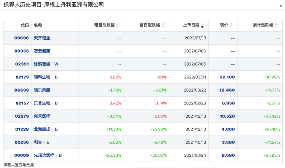This screenshot has width=285, height=168.
Task: Open 涂鸦智能－W stock page
Action: (46, 64)
